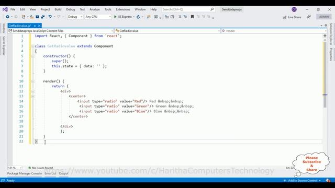Click the Navigate Backward toolbar icon
Image resolution: width=335 pixels, height=188 pixels.
[7, 17]
